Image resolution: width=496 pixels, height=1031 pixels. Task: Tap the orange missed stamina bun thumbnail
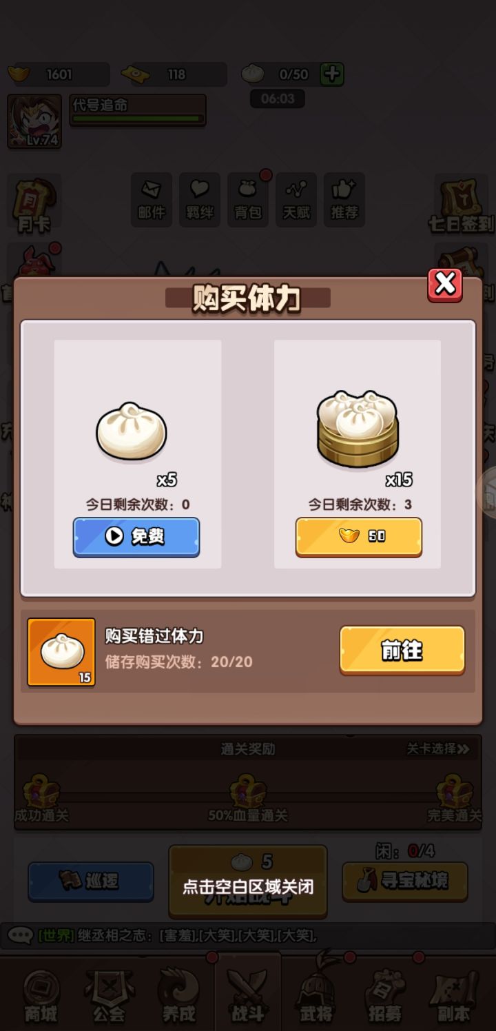coord(61,652)
